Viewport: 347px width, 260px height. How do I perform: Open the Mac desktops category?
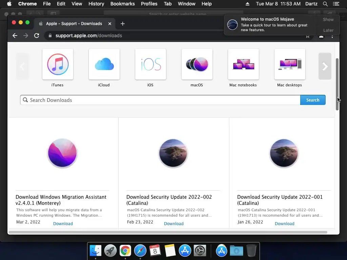click(x=290, y=64)
